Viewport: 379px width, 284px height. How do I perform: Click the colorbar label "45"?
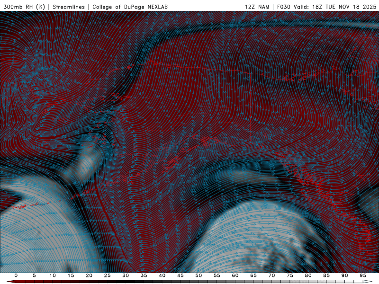coord(180,275)
